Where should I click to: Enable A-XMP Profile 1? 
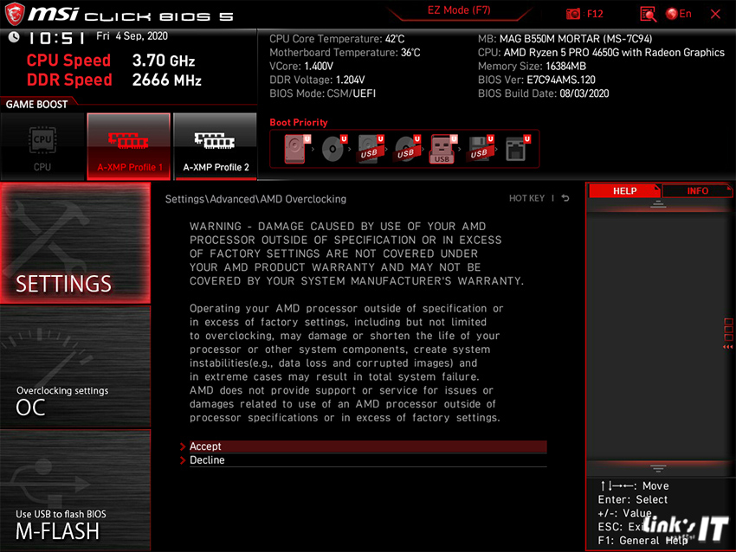click(x=129, y=147)
